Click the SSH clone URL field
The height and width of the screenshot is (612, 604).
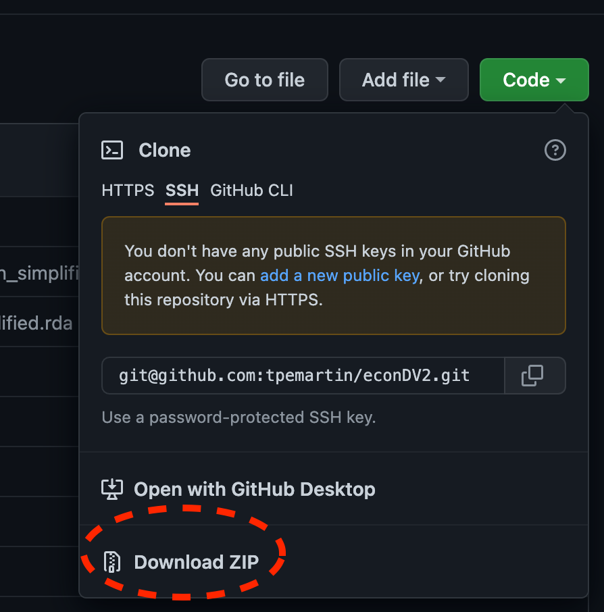coord(303,376)
